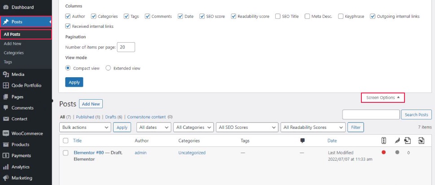The width and height of the screenshot is (435, 185).
Task: Open the WooCommerce icon in sidebar
Action: (6, 133)
